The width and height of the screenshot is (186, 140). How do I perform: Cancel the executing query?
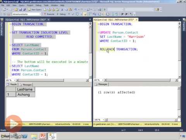[x=69, y=14]
